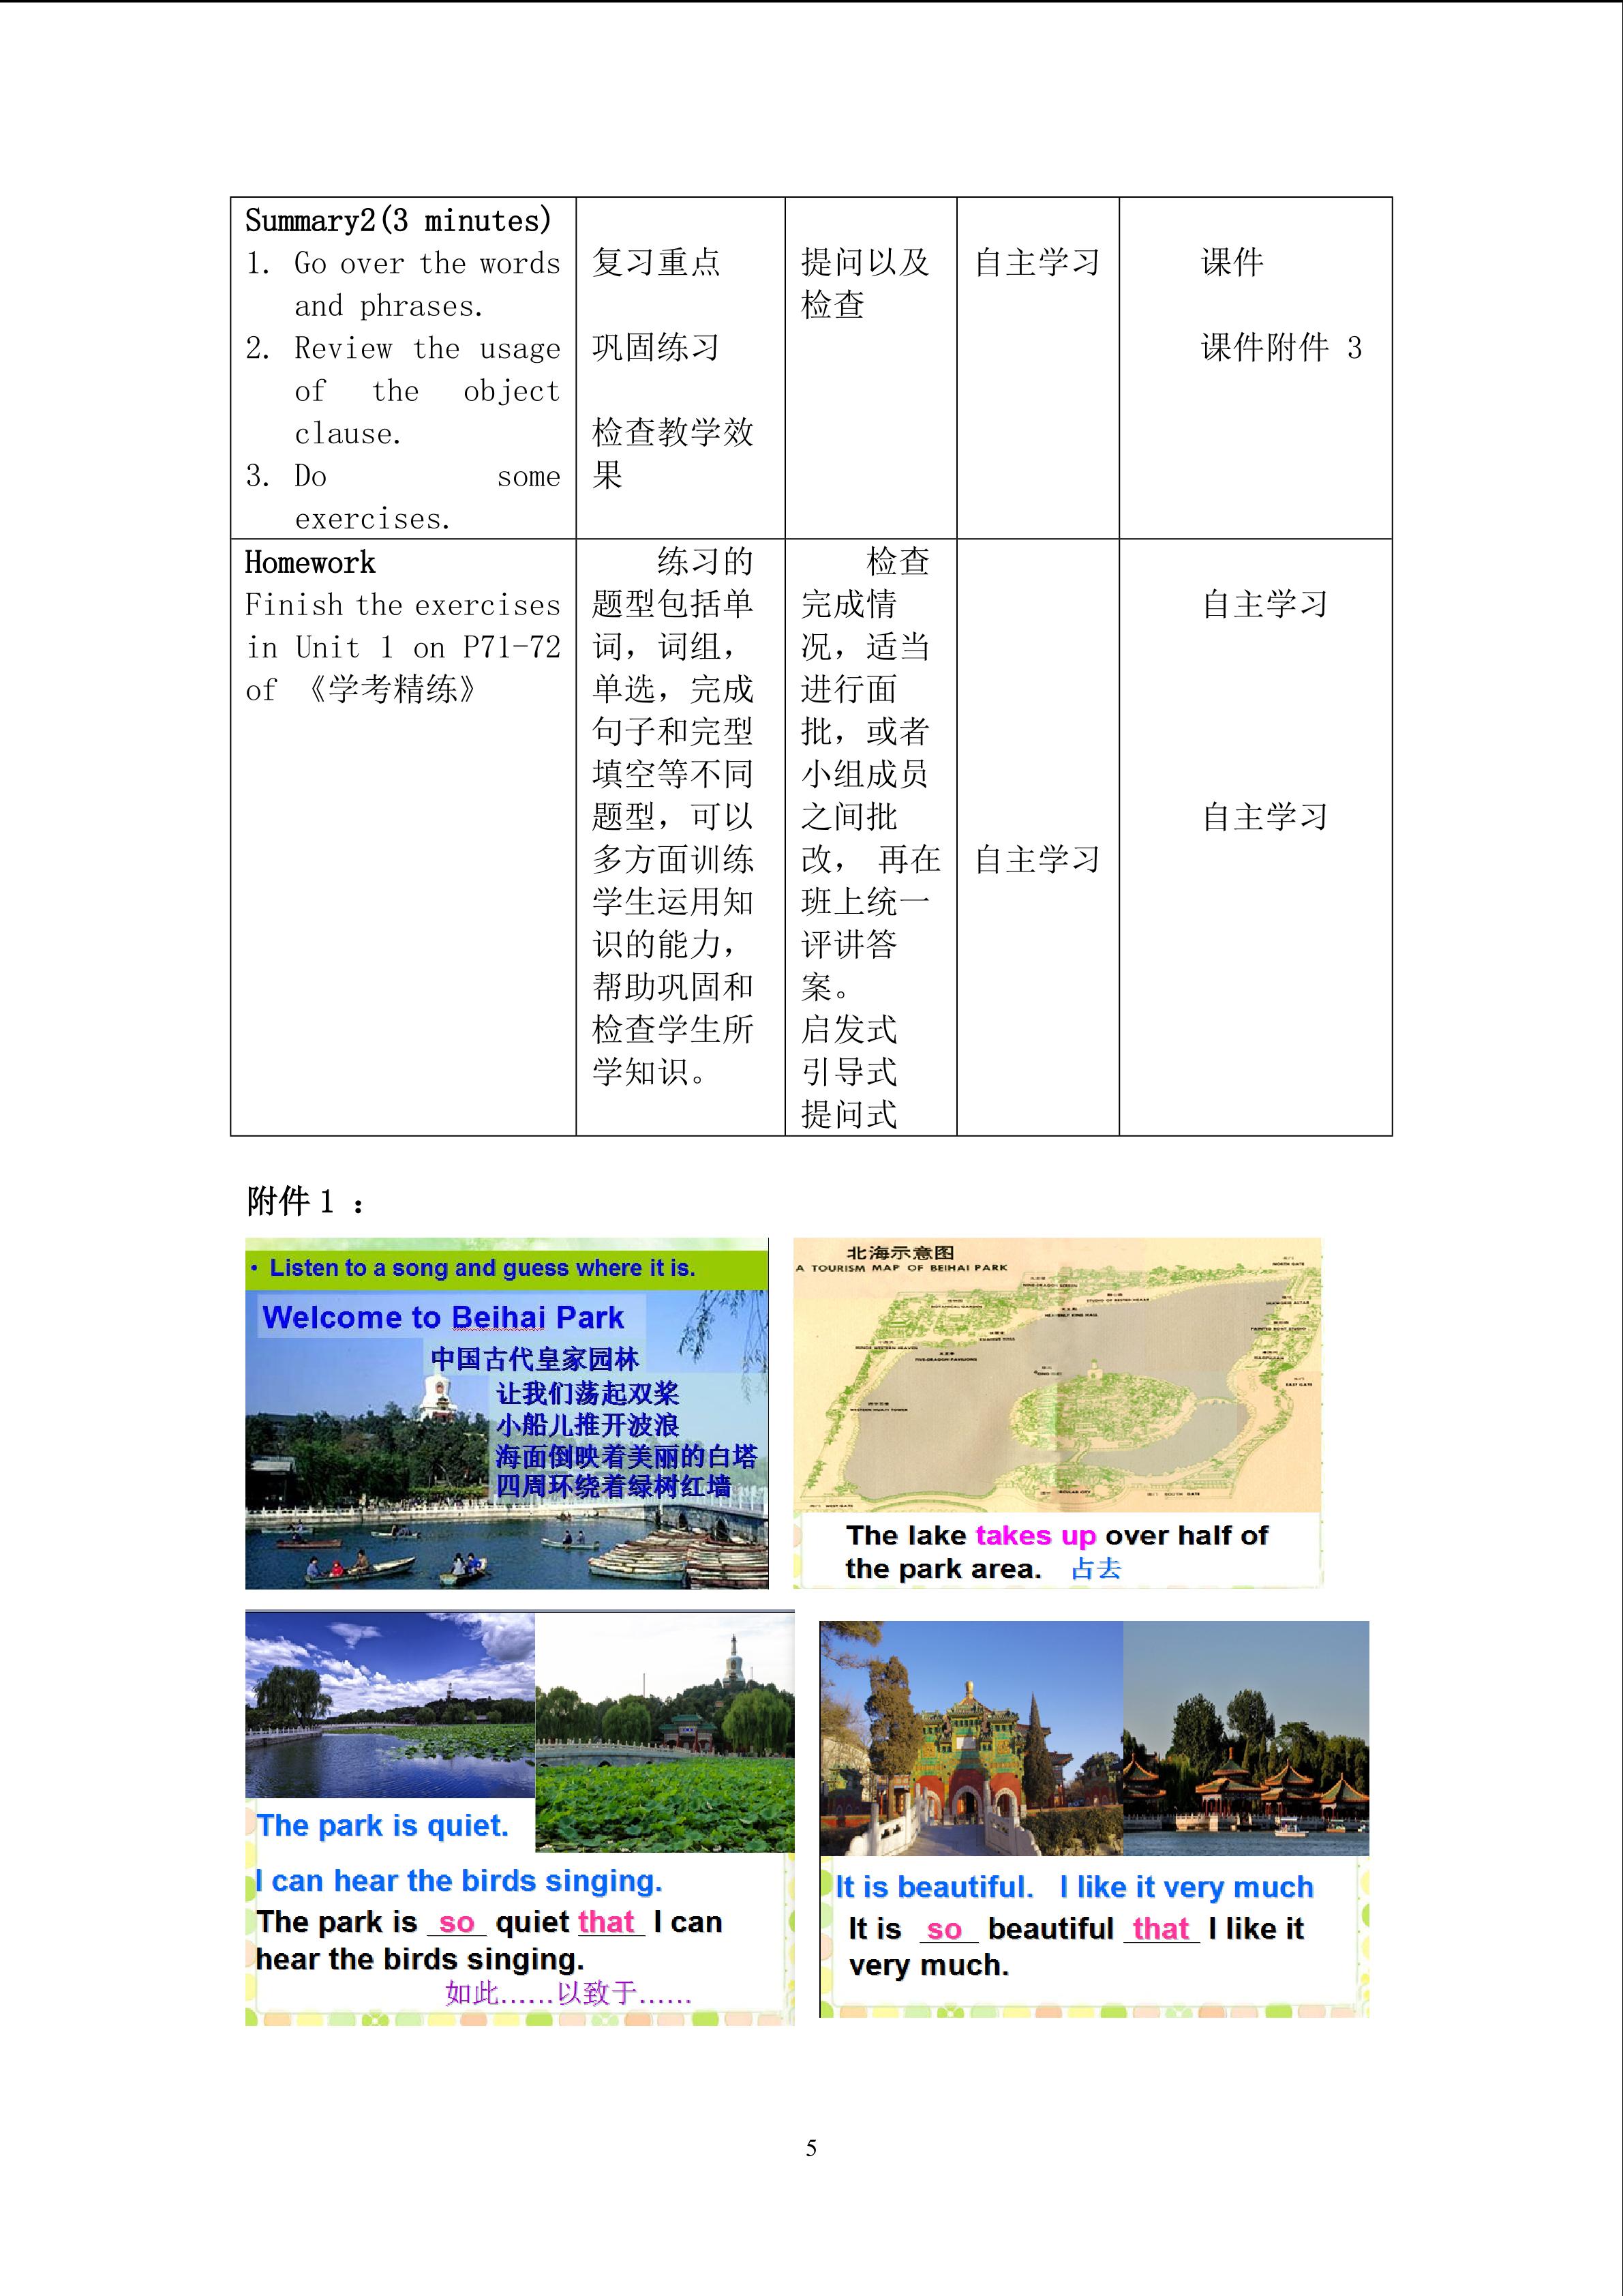This screenshot has height=2296, width=1623.
Task: Click '巩固练习' in the table
Action: (x=656, y=348)
